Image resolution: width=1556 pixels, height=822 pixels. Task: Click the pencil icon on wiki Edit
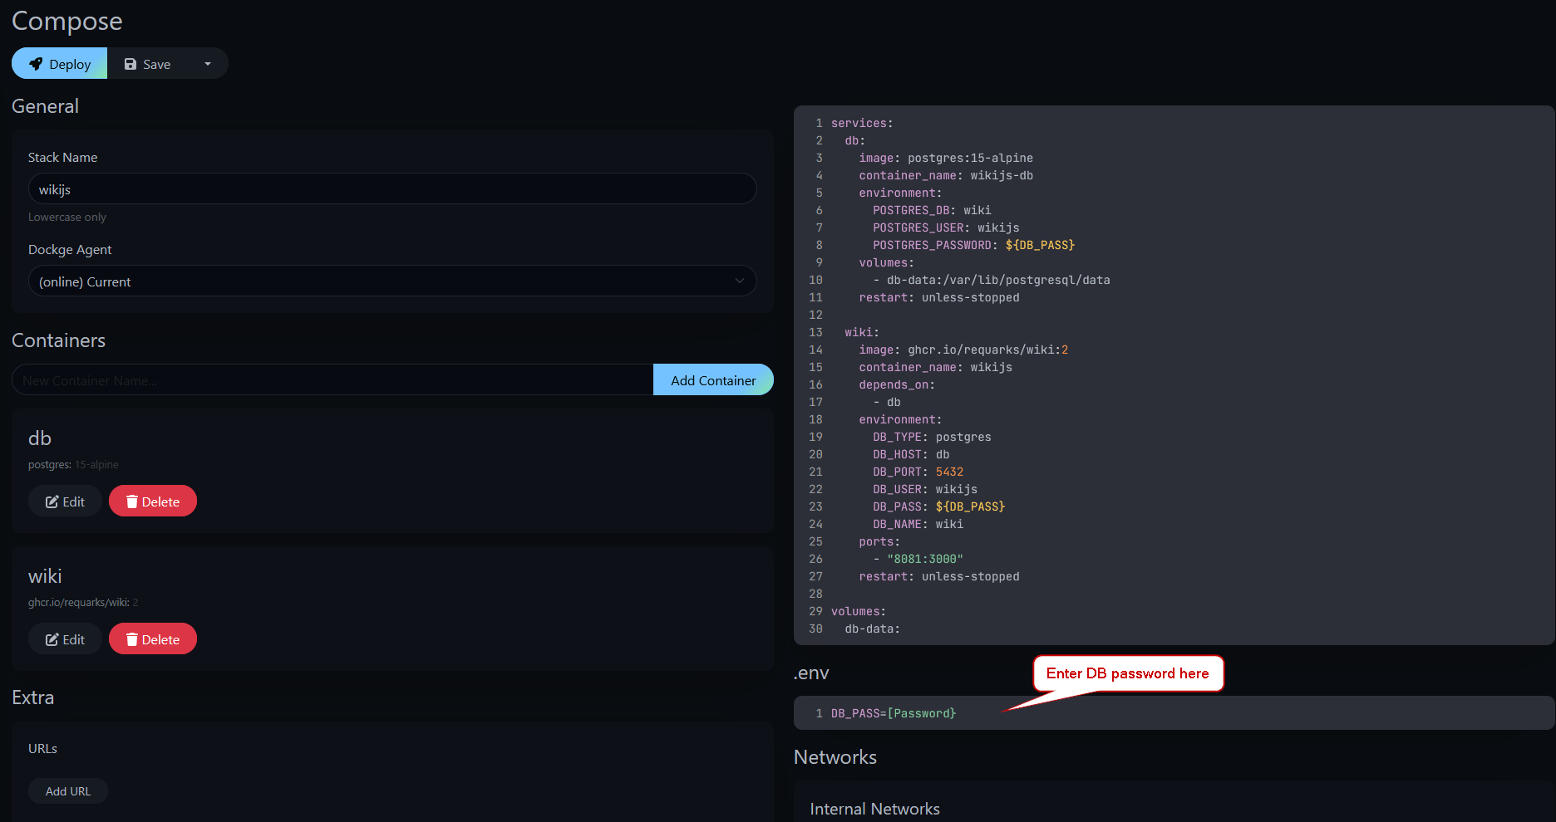pos(52,639)
